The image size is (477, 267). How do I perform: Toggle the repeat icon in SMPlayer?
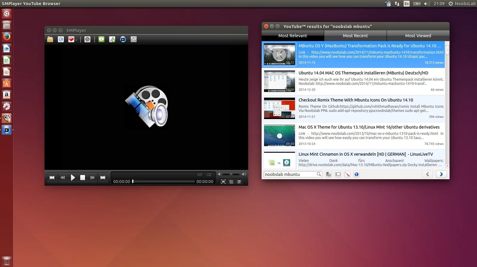(x=200, y=174)
